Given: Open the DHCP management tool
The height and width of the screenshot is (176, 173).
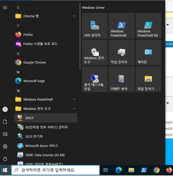Looking at the screenshot, I should tap(46, 118).
